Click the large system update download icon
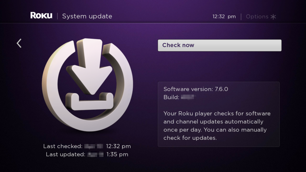The width and height of the screenshot is (306, 172). click(x=88, y=85)
